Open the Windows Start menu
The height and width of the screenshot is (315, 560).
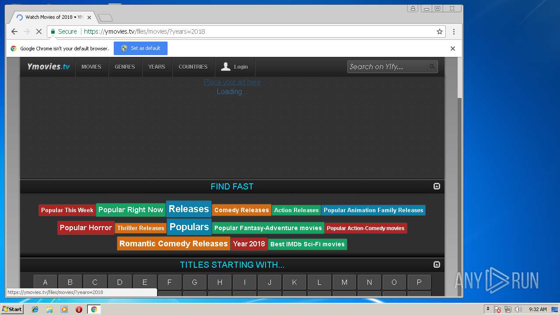(x=12, y=309)
